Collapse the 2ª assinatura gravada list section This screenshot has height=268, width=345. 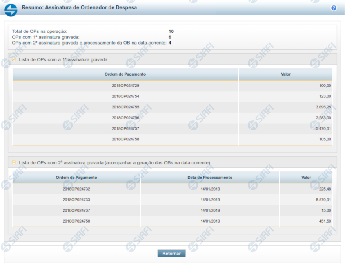[x=14, y=162]
